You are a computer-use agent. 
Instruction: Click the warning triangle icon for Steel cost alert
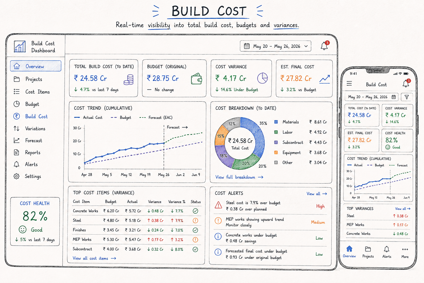tap(218, 205)
